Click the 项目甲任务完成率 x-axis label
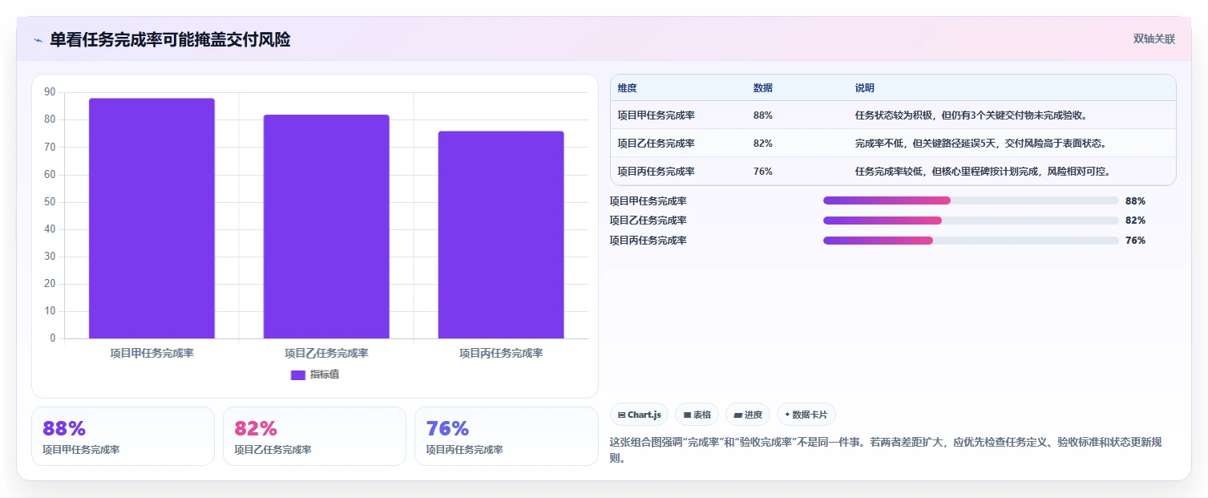Screen dimensions: 1208x498 (152, 353)
